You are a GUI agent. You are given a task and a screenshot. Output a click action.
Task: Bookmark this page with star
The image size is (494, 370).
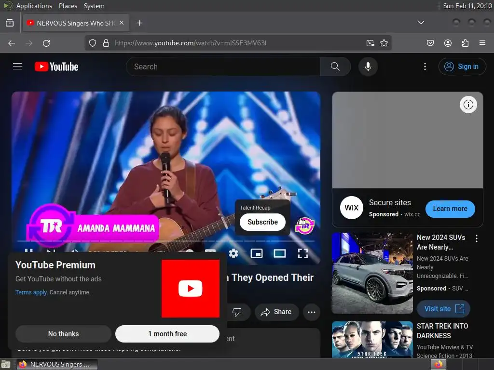[384, 43]
